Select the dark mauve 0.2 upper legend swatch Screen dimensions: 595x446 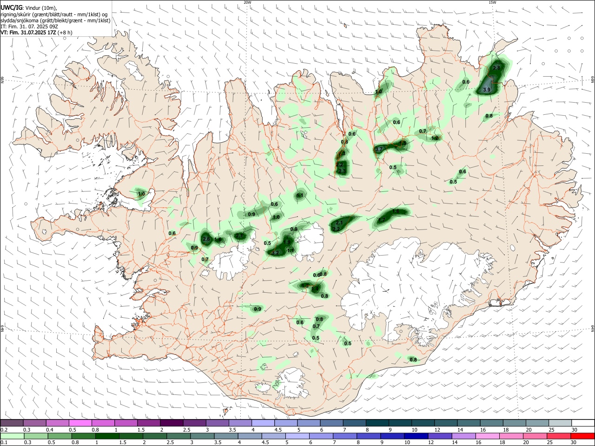point(12,423)
